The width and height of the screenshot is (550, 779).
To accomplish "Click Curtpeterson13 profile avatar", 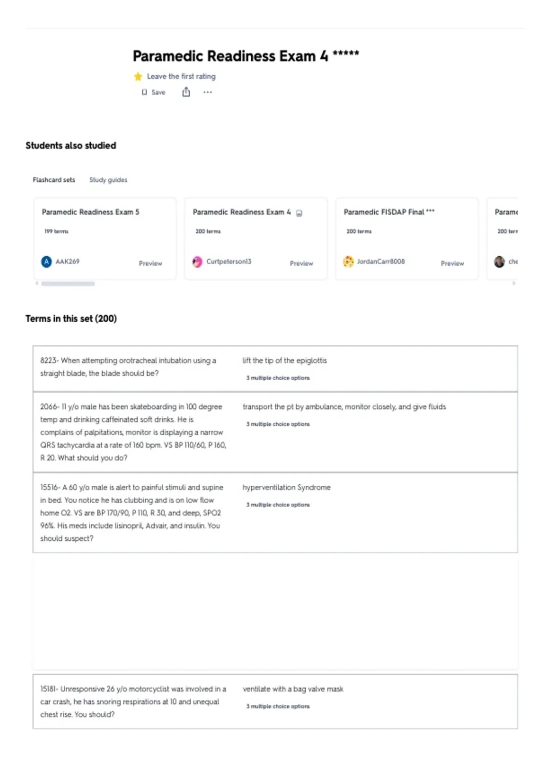I will point(197,262).
